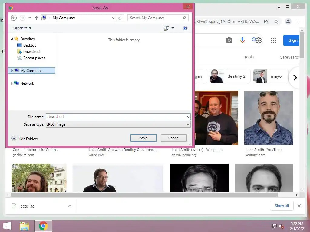
Task: Bookmark this page with star icon
Action: click(276, 21)
